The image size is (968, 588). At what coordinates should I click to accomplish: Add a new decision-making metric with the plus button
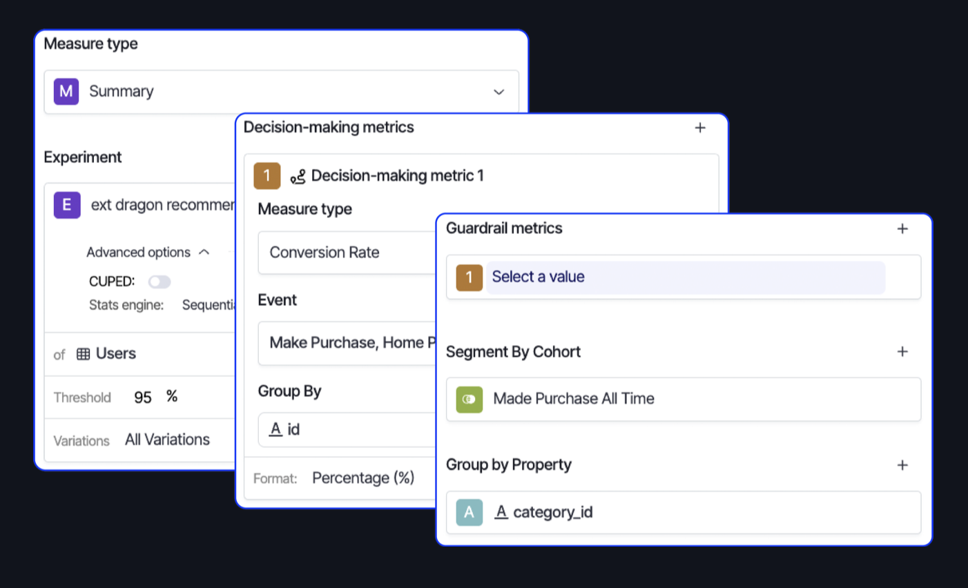tap(700, 128)
